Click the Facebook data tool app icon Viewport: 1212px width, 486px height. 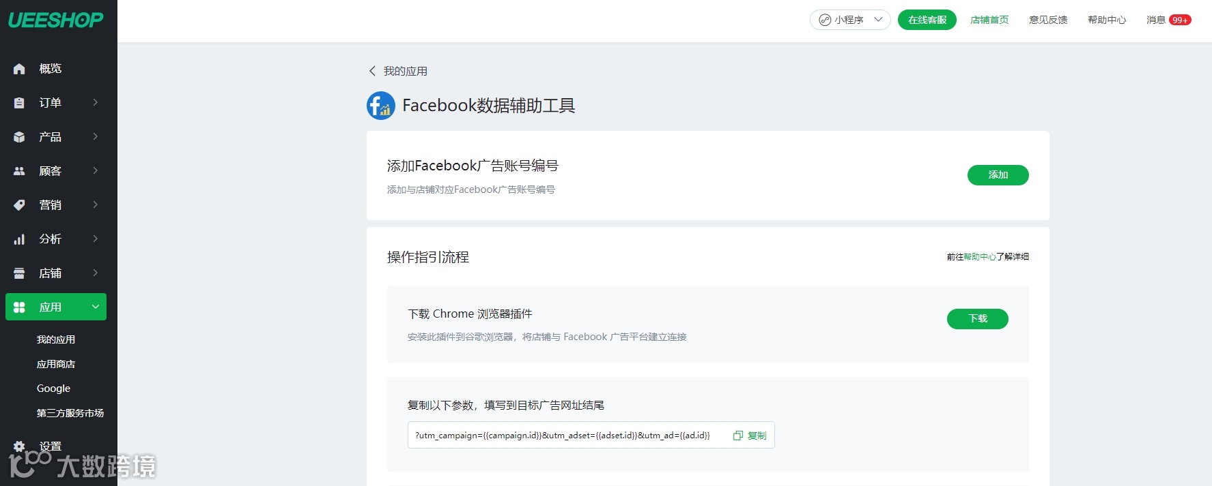(381, 106)
